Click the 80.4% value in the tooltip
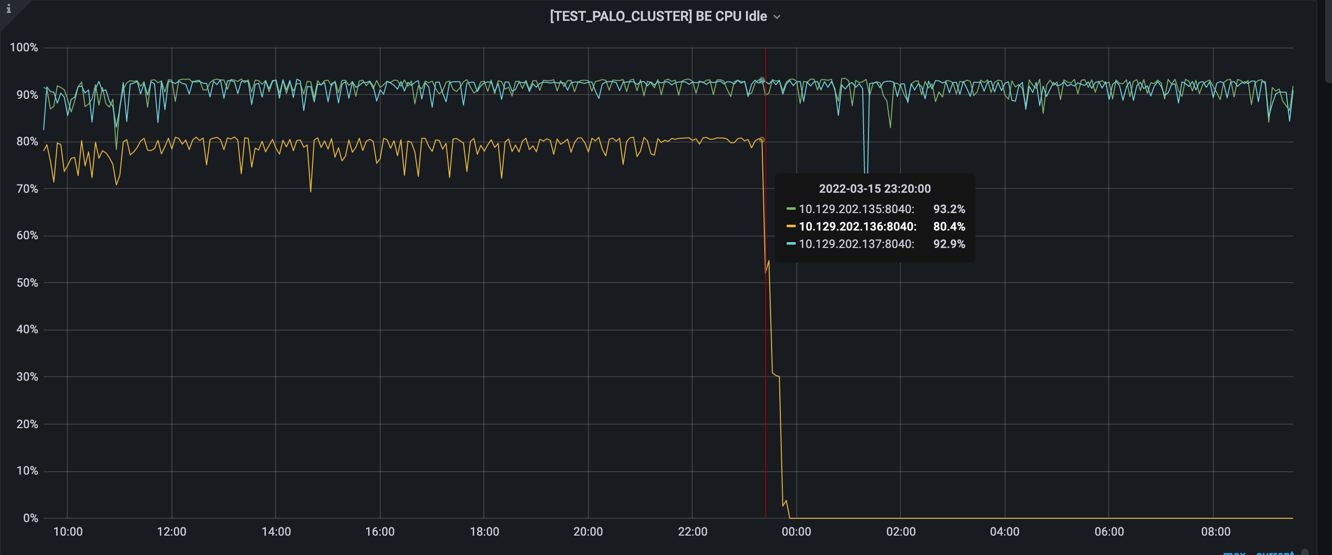Image resolution: width=1332 pixels, height=555 pixels. pos(949,227)
